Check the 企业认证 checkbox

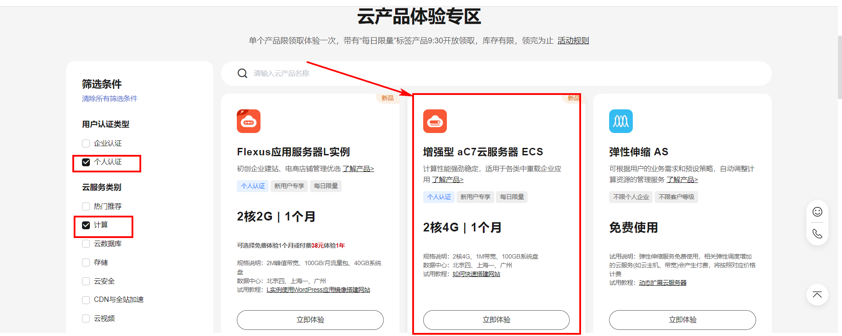coord(86,143)
